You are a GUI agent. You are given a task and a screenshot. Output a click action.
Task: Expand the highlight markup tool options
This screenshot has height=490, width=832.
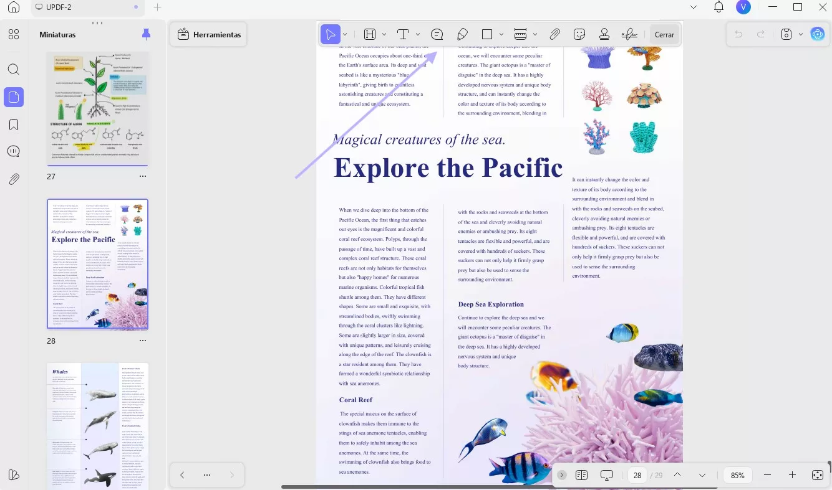[x=384, y=34]
